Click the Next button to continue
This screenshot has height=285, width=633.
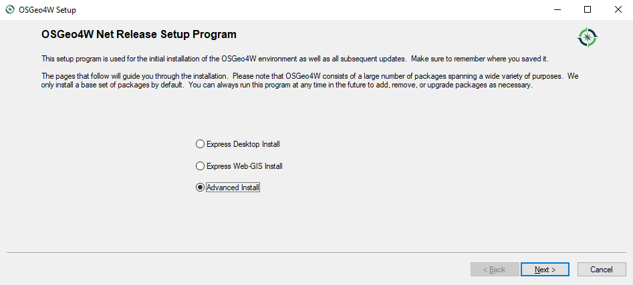[x=545, y=270]
